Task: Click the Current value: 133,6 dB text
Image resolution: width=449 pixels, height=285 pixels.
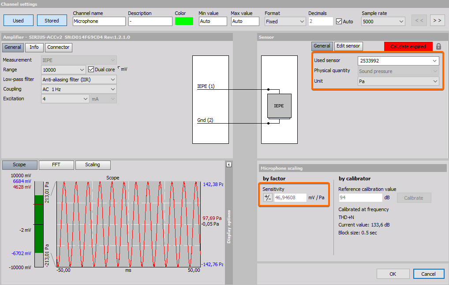Action: [364, 225]
